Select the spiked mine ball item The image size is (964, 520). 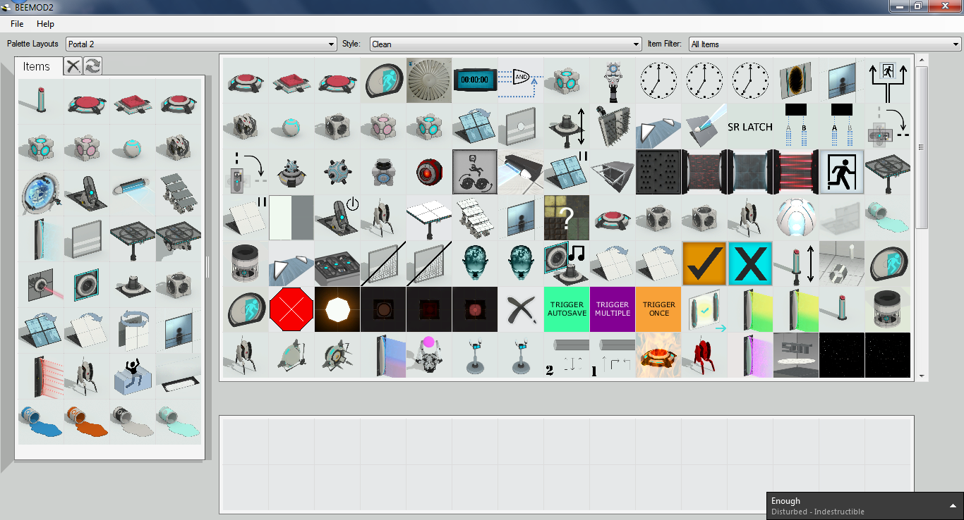coord(337,172)
